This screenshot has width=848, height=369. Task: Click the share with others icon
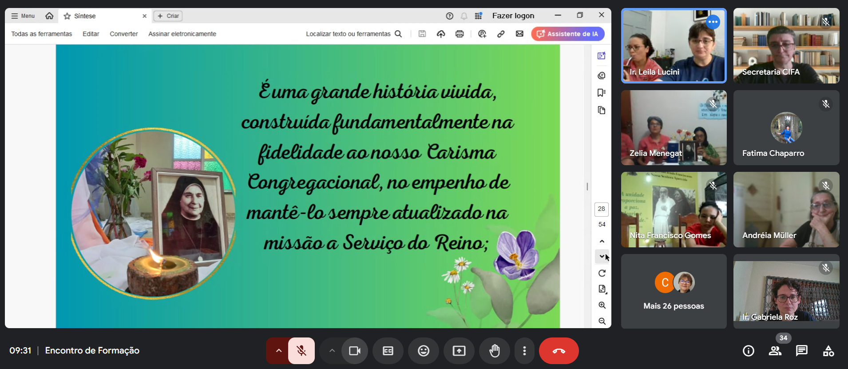click(482, 34)
